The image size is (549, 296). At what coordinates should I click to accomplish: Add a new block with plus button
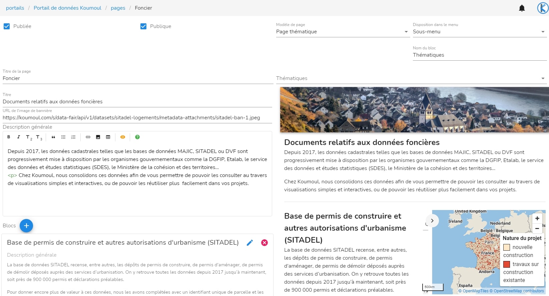click(x=26, y=226)
